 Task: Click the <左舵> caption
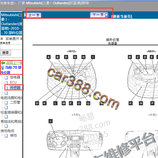click(76, 115)
